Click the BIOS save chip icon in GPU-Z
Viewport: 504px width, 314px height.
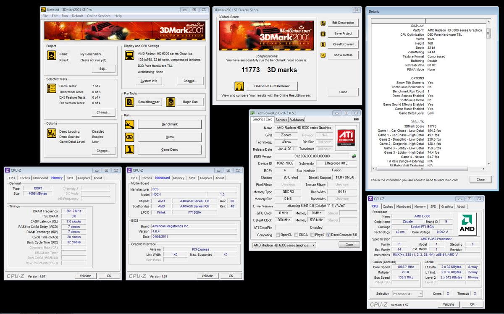[354, 156]
